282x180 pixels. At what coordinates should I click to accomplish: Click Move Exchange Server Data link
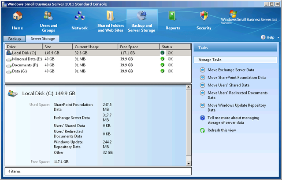231,70
